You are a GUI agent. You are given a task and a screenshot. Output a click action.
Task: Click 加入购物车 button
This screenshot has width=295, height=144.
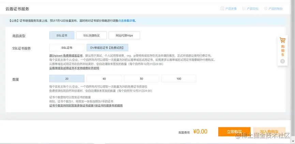click(x=269, y=132)
